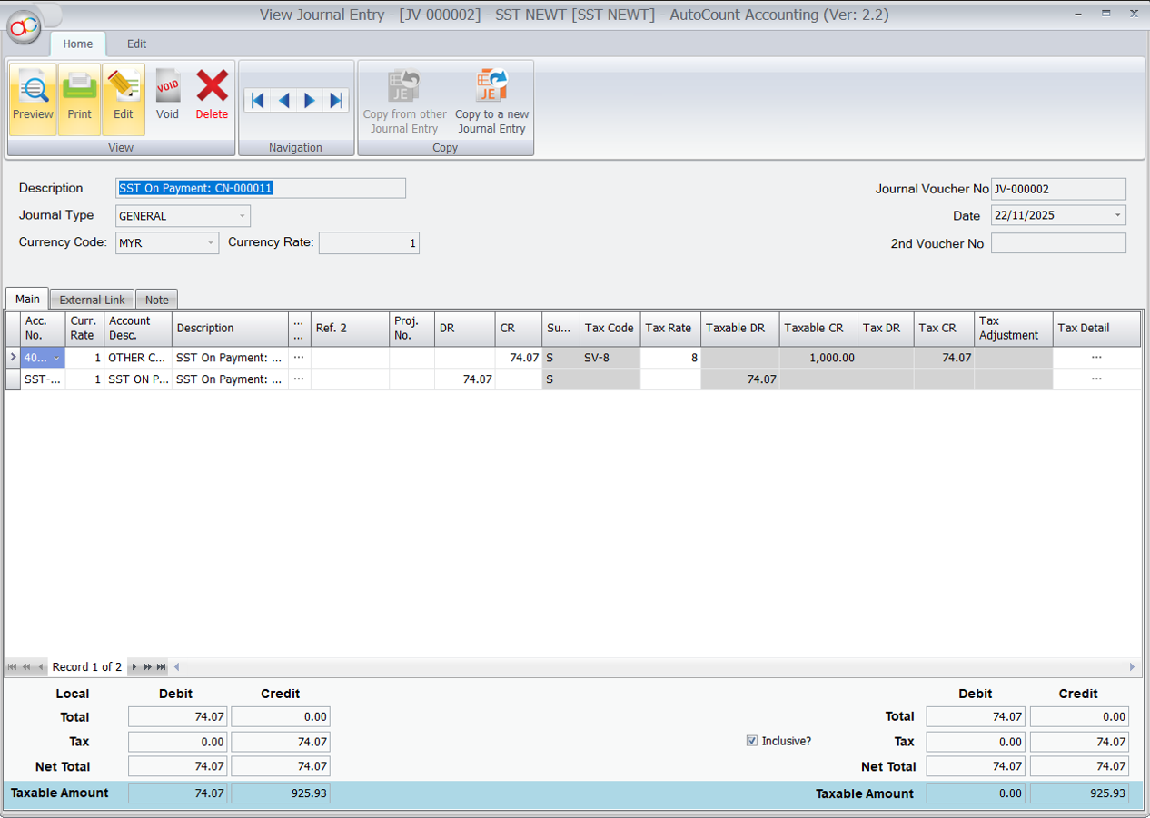Navigate to the first journal entry
This screenshot has width=1150, height=818.
[x=258, y=100]
